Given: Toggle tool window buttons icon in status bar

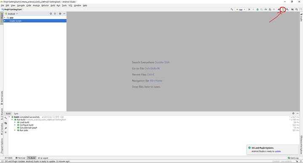Looking at the screenshot, I should [3, 161].
